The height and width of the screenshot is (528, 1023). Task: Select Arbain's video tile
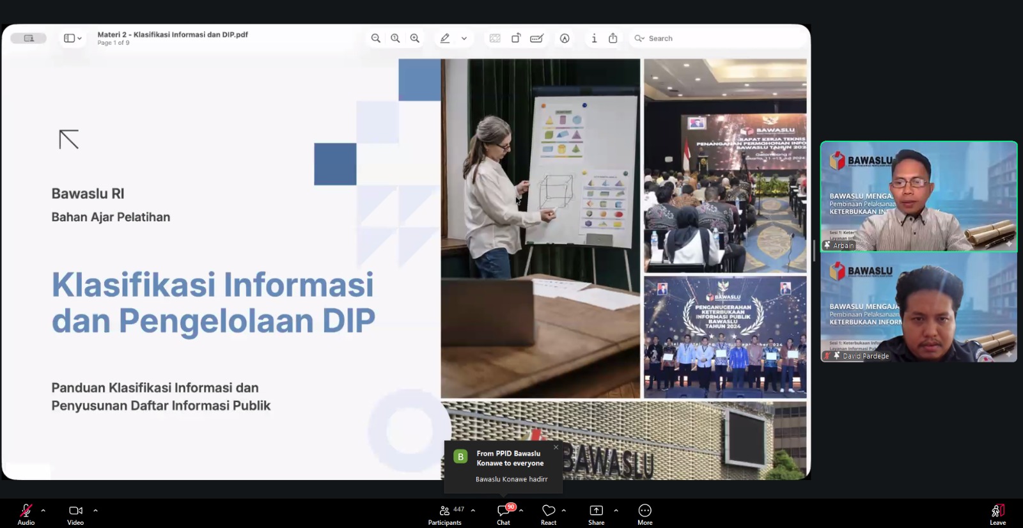(x=919, y=196)
